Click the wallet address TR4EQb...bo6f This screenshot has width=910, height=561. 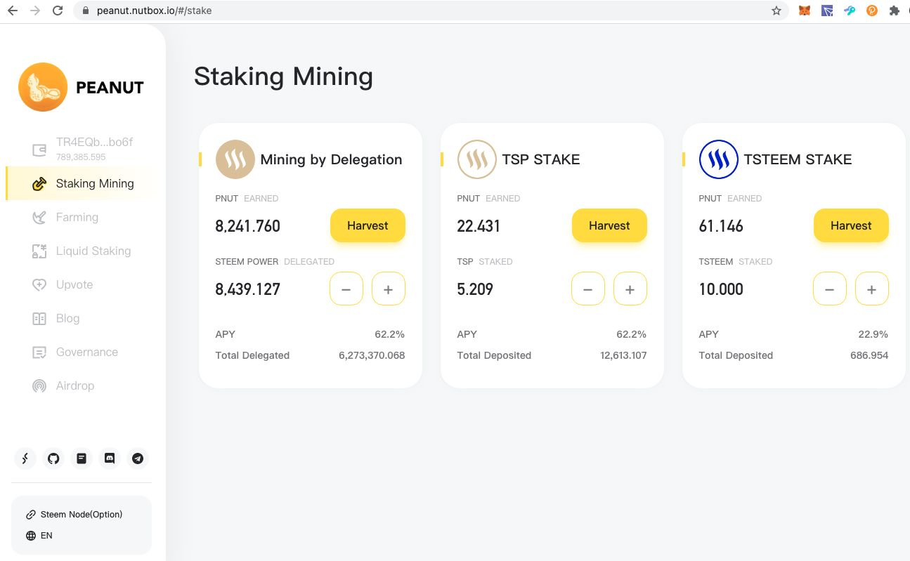(x=94, y=143)
